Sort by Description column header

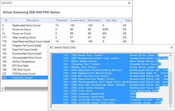coord(33,20)
